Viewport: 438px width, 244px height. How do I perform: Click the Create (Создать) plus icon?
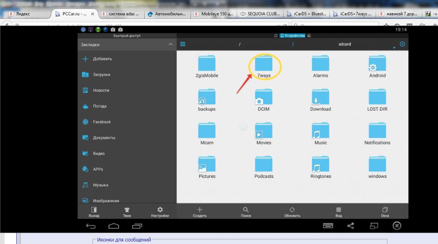[x=199, y=210]
